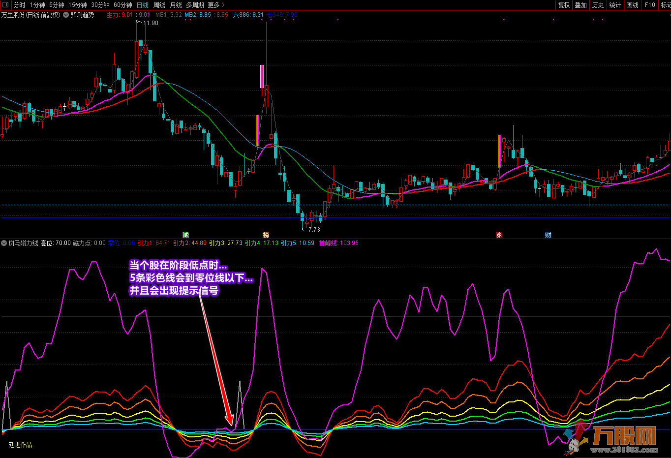Click the 万里股份(日线.前复权) title

pyautogui.click(x=31, y=15)
